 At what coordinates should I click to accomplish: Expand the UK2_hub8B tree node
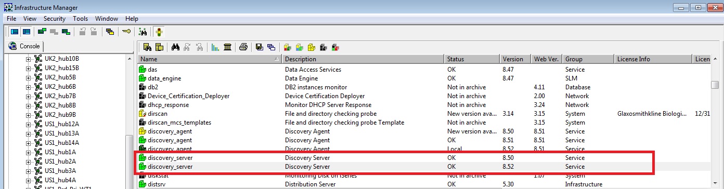coord(29,105)
